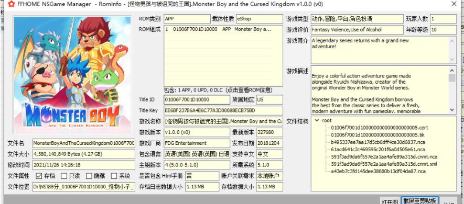Click the Html手册 field showing 否

click(202, 176)
